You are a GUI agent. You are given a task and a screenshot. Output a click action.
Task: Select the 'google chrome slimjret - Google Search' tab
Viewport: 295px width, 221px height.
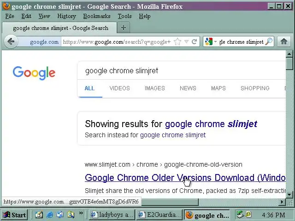59,28
